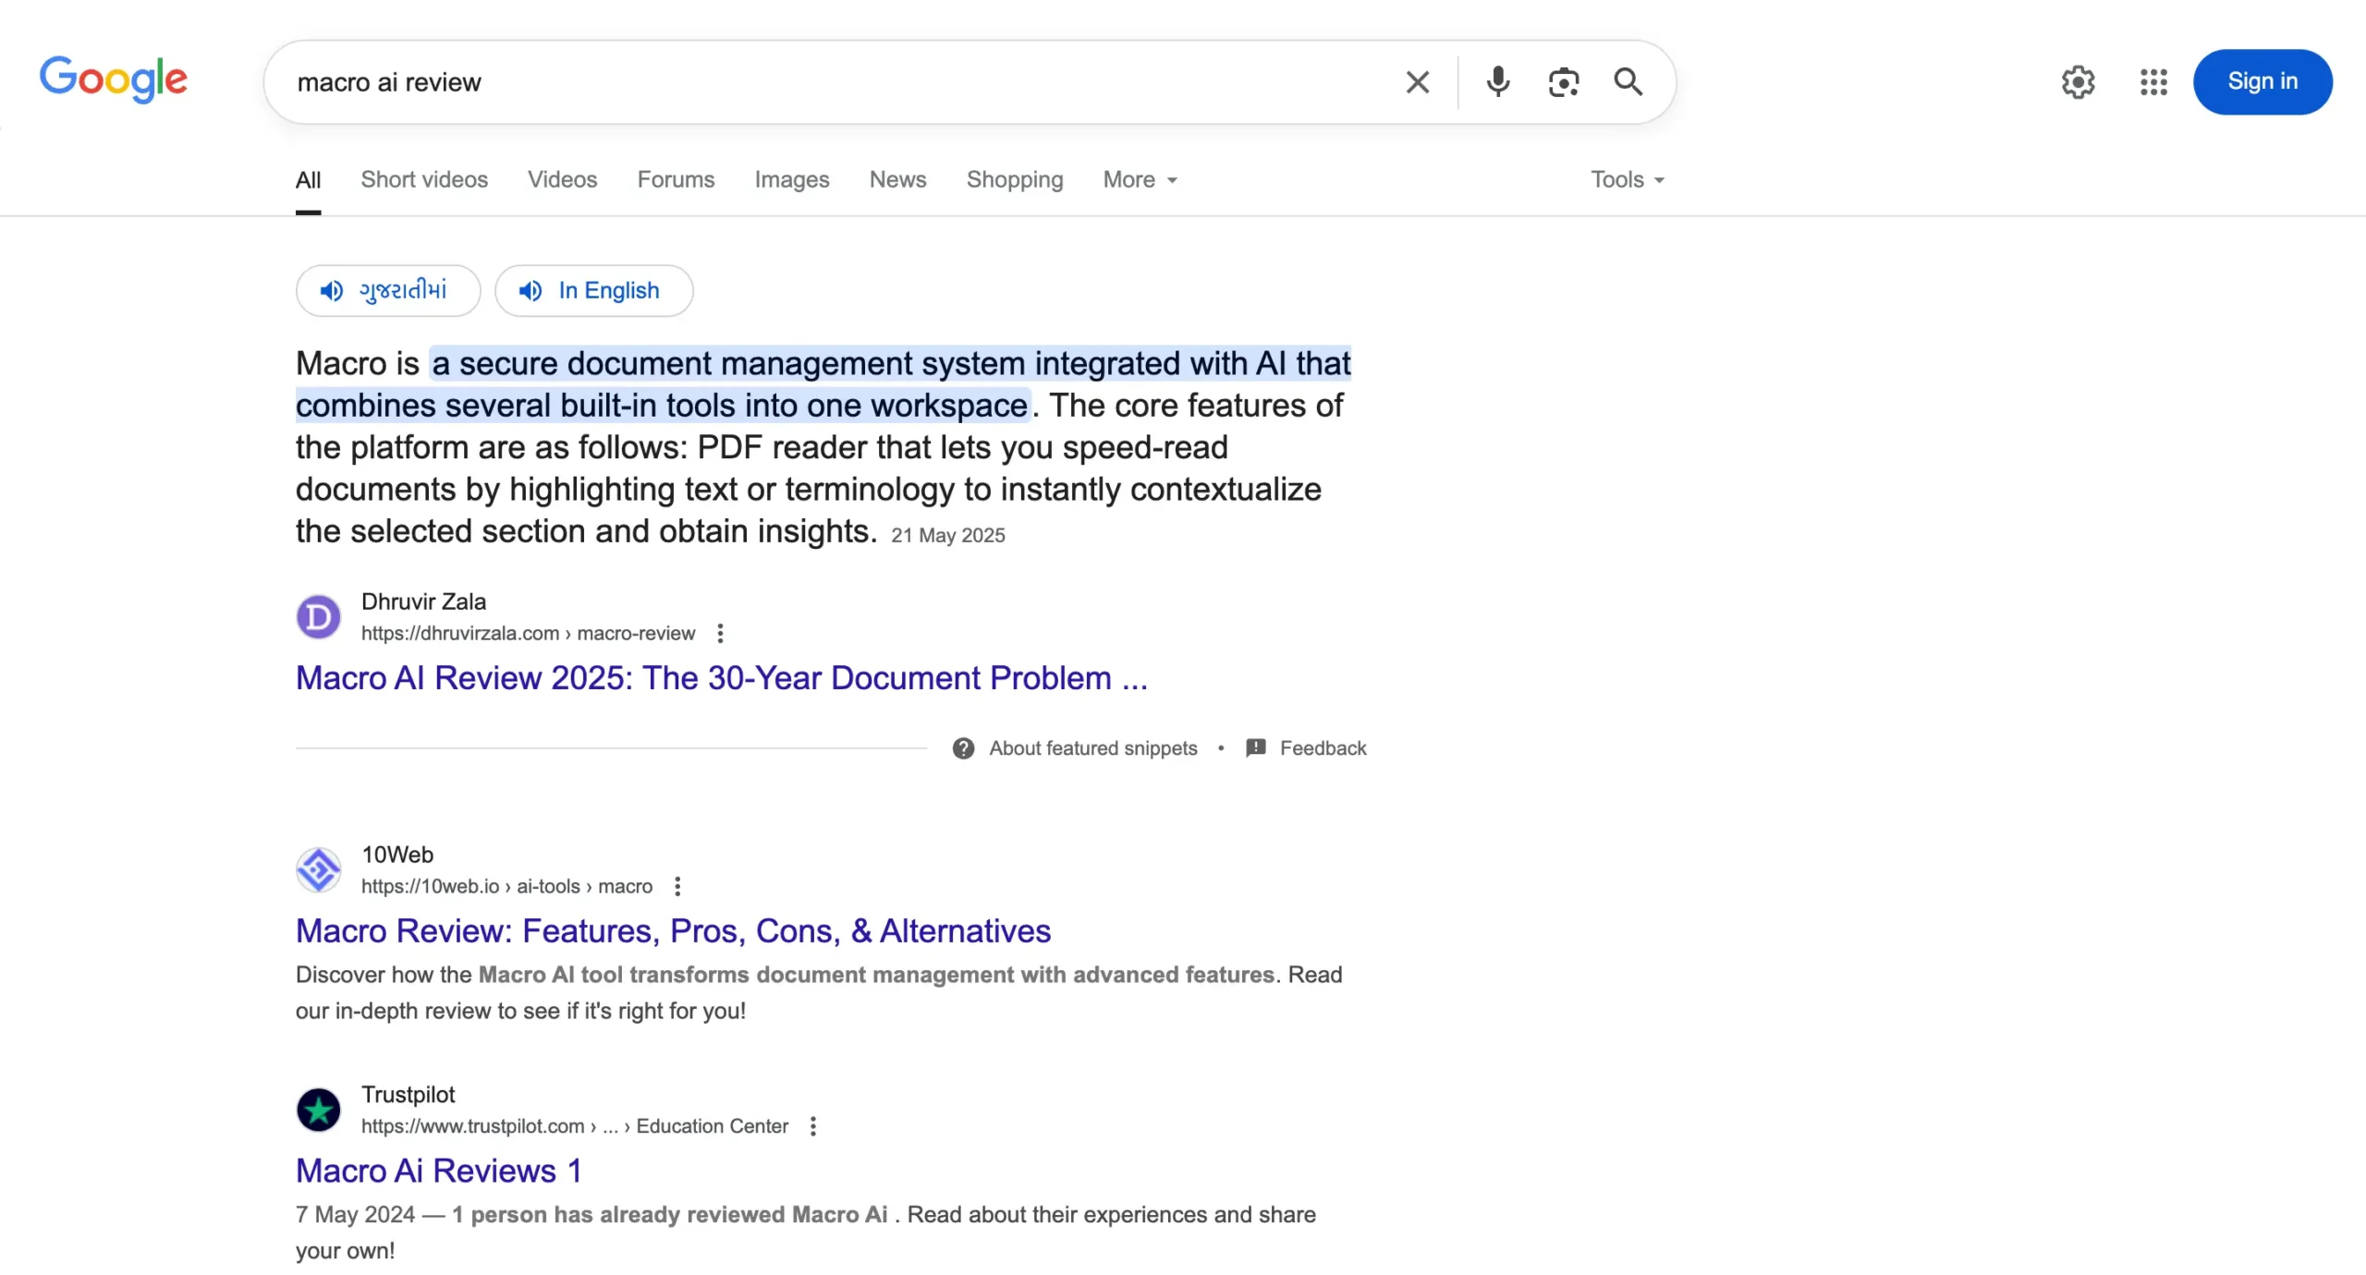2366x1275 pixels.
Task: Open Macro AI Review 2025 result link
Action: [721, 677]
